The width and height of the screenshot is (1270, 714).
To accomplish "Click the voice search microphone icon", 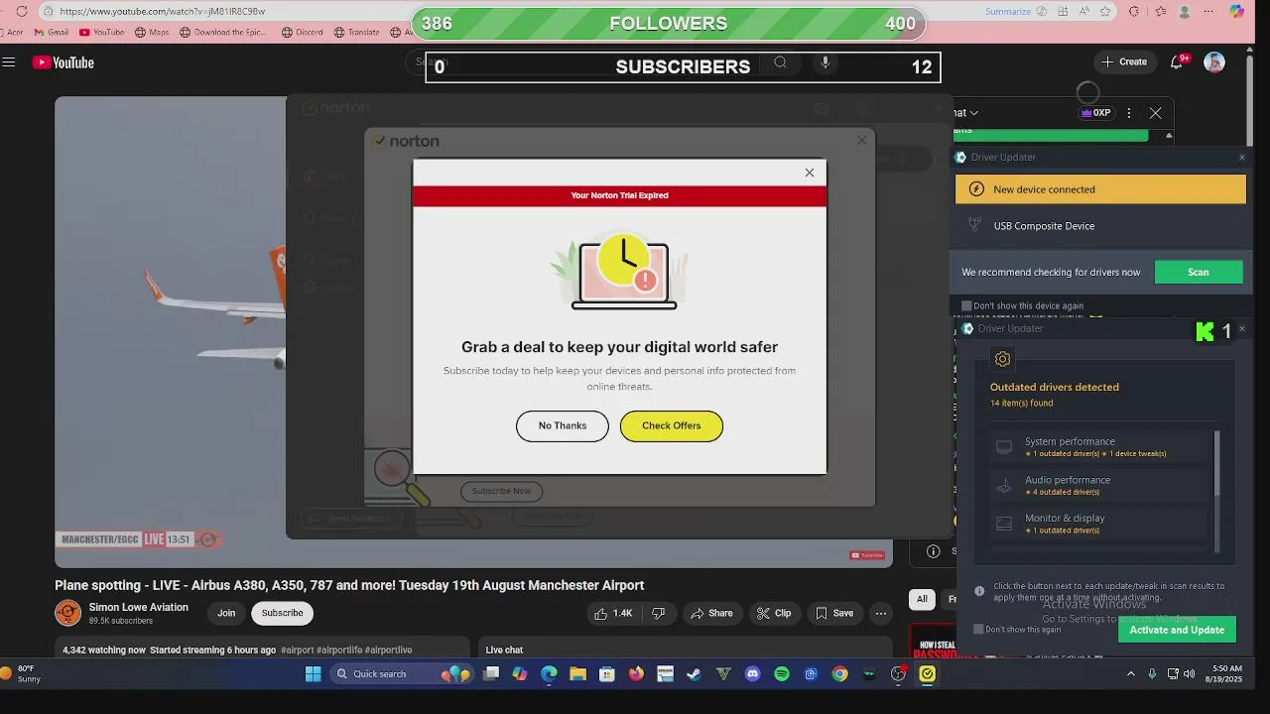I will click(825, 62).
